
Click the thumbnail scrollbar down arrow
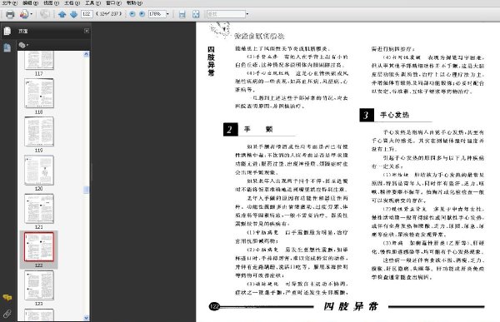click(86, 318)
